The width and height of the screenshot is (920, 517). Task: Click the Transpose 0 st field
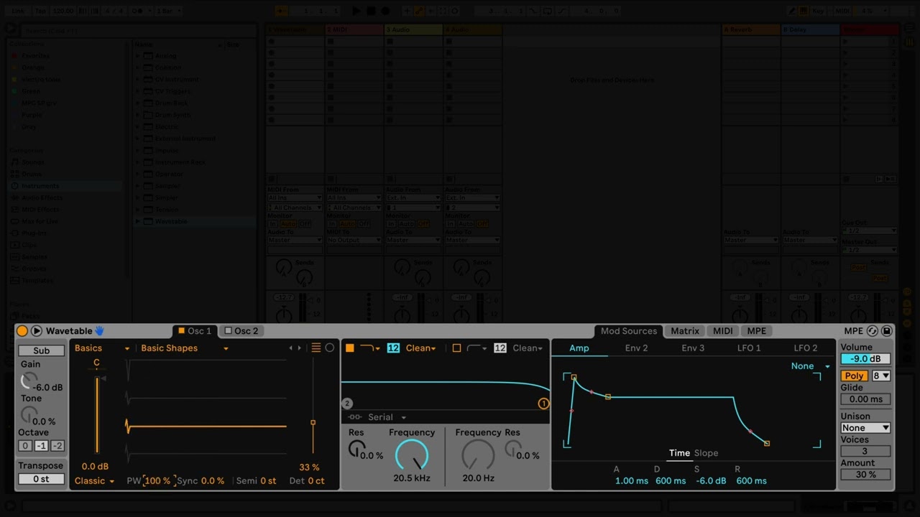[42, 479]
